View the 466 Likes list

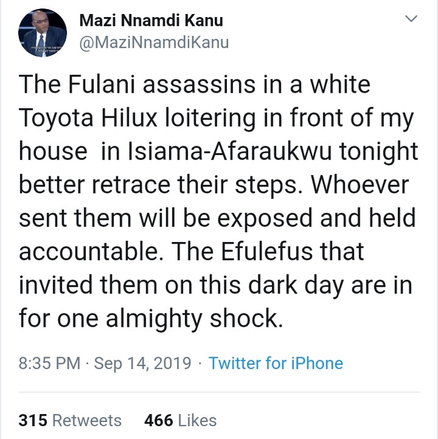point(180,420)
